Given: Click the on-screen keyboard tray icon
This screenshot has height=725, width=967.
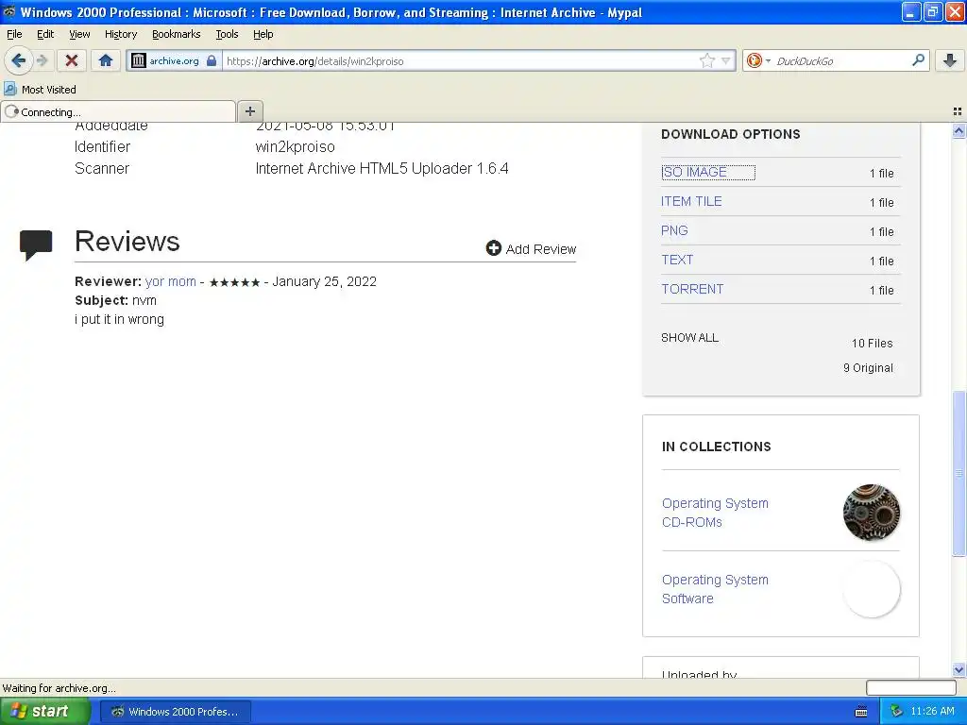Looking at the screenshot, I should point(861,712).
